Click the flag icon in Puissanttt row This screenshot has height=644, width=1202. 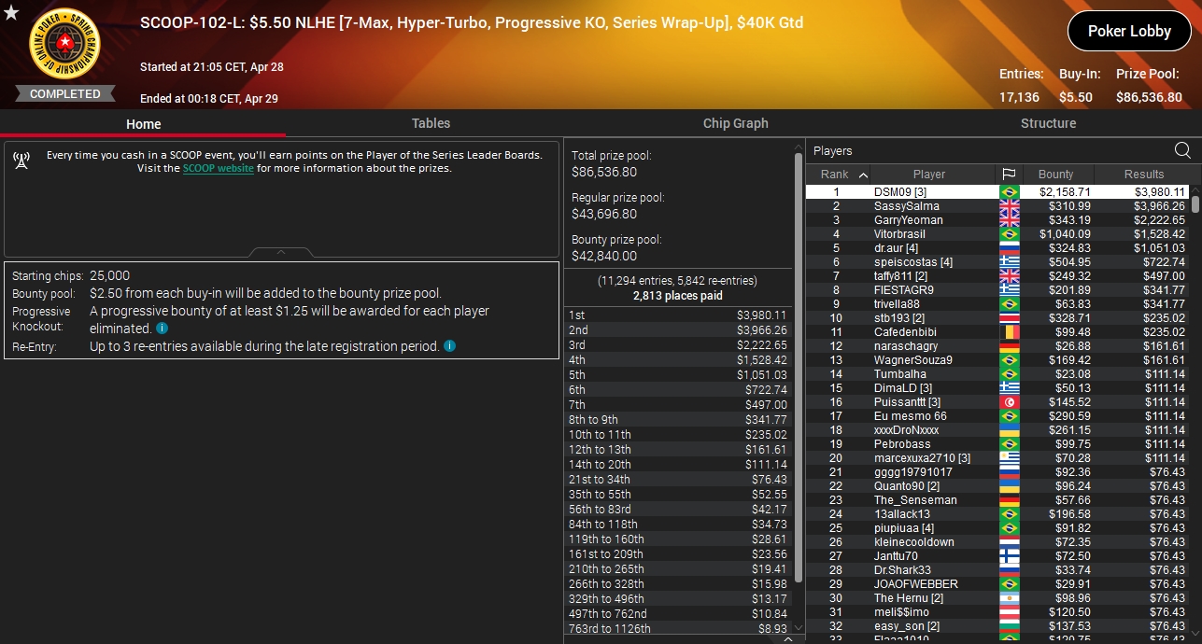point(1009,402)
